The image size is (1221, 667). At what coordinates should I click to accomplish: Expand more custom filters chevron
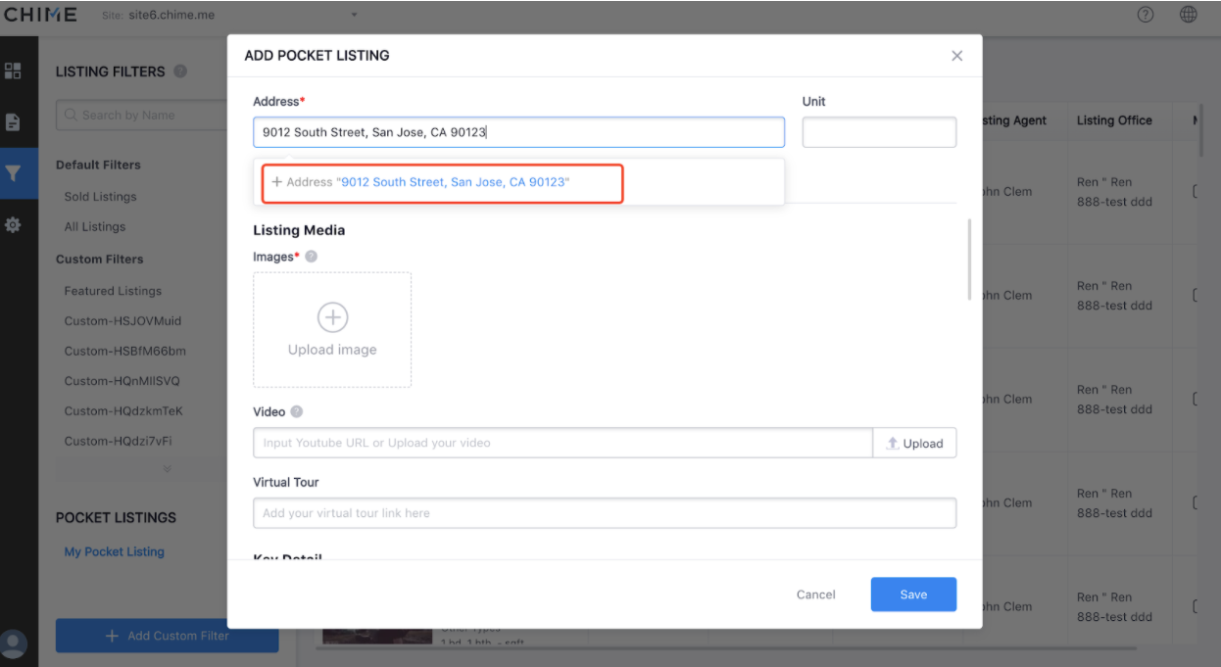tap(167, 468)
